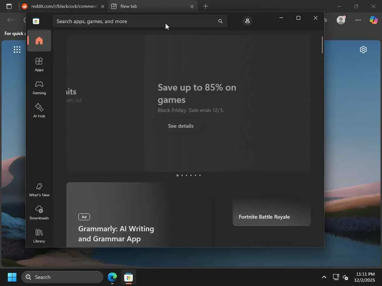Image resolution: width=382 pixels, height=286 pixels.
Task: Select last carousel page dot
Action: [200, 175]
